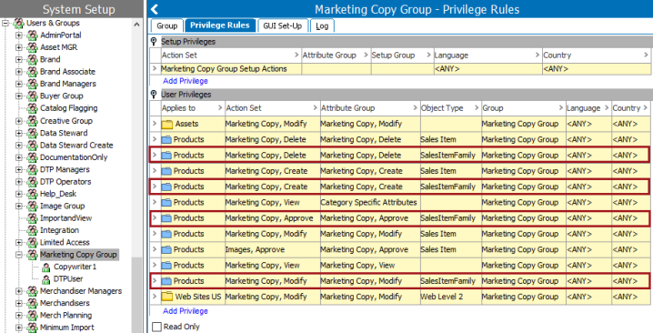This screenshot has width=653, height=333.
Task: Click Add Privilege link under Setup Privileges
Action: [186, 81]
